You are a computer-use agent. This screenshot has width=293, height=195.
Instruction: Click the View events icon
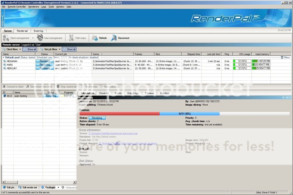[x=82, y=86]
